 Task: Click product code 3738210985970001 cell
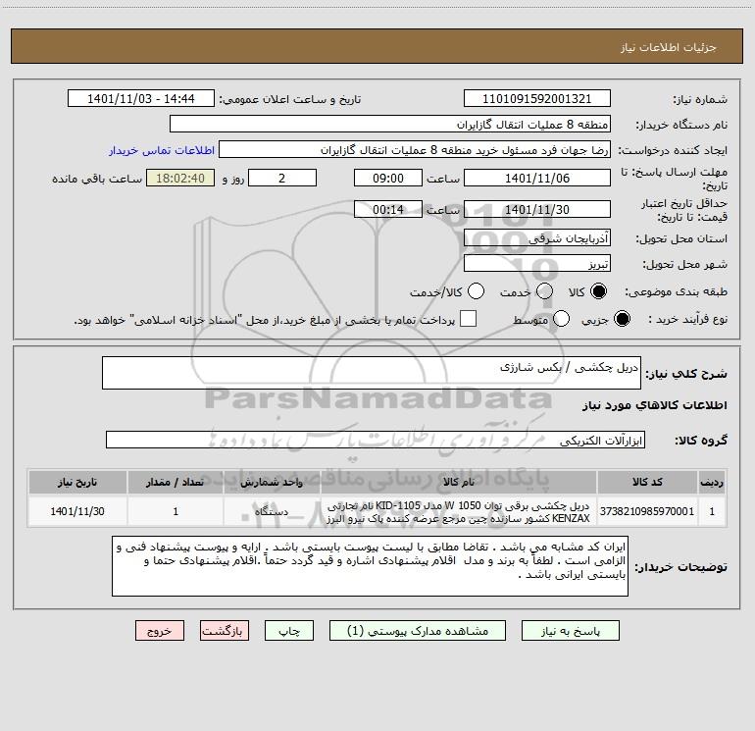click(647, 511)
